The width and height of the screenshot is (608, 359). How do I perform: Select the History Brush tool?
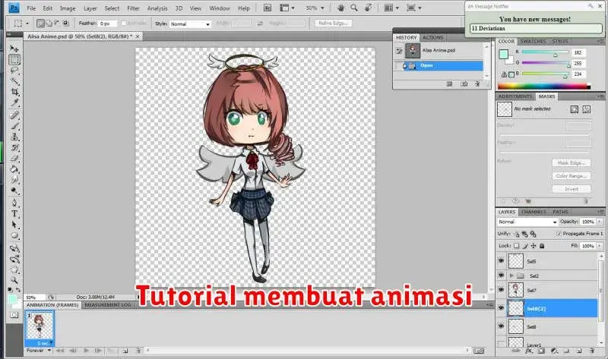(x=14, y=147)
